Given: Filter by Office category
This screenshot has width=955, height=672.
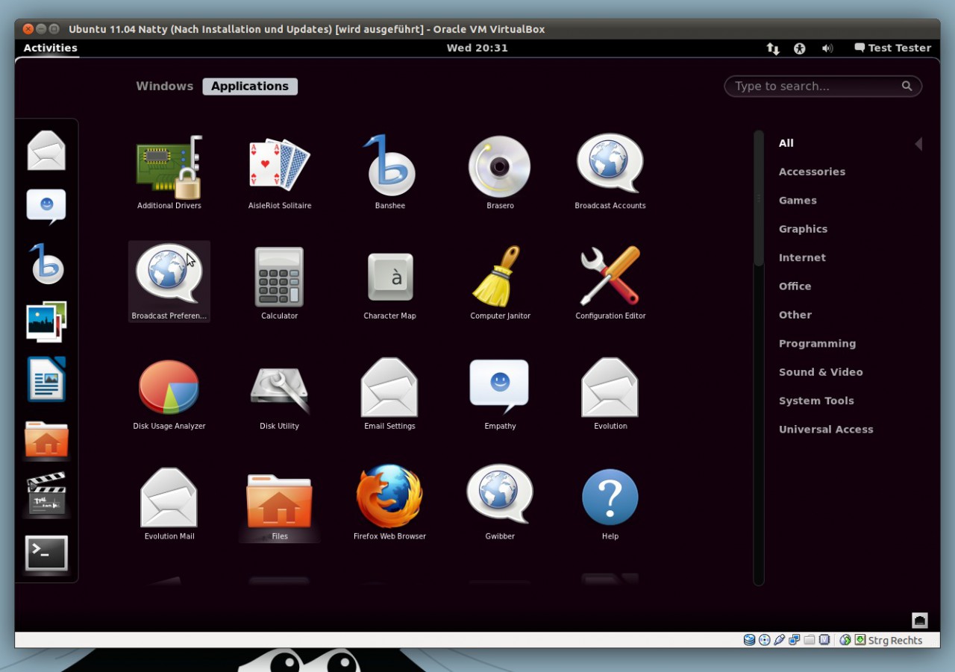Looking at the screenshot, I should coord(795,286).
